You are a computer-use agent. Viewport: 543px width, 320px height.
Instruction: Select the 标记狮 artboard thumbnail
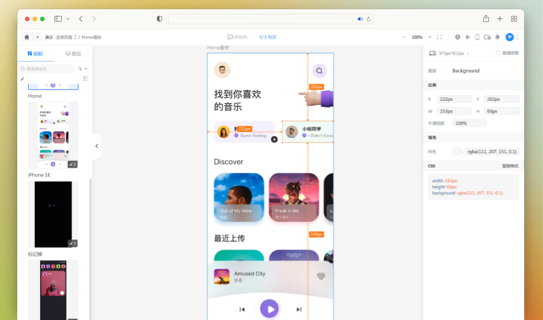click(53, 290)
